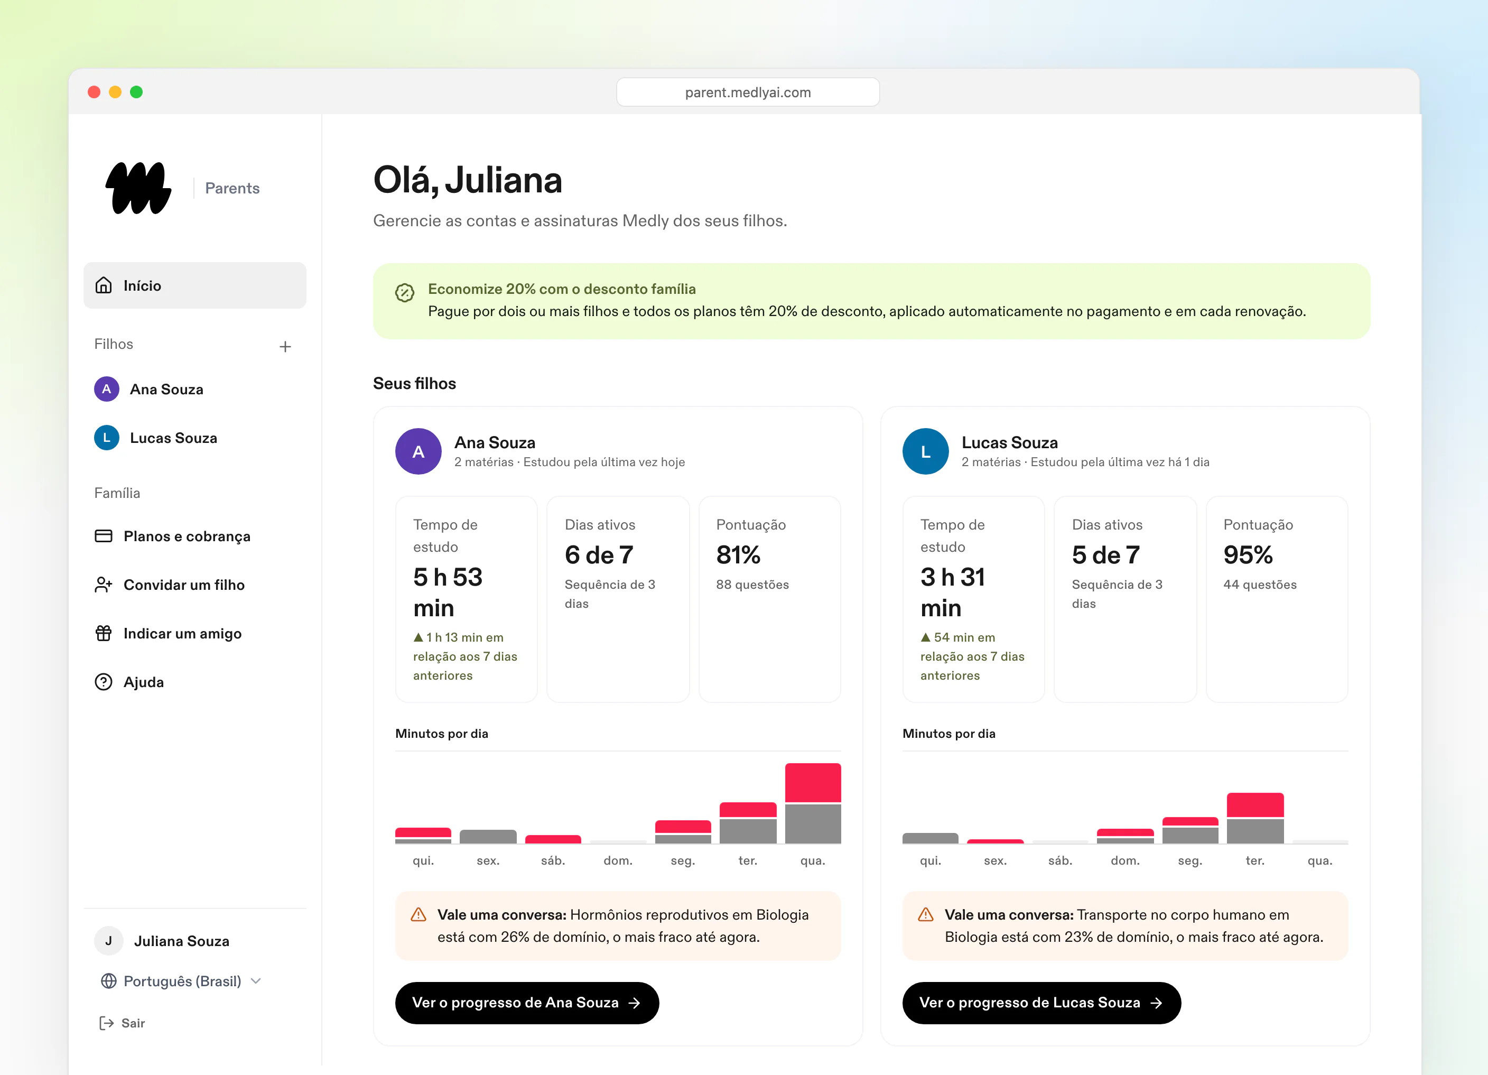The width and height of the screenshot is (1488, 1075).
Task: Click the parent.medlyai.com address bar
Action: (748, 92)
